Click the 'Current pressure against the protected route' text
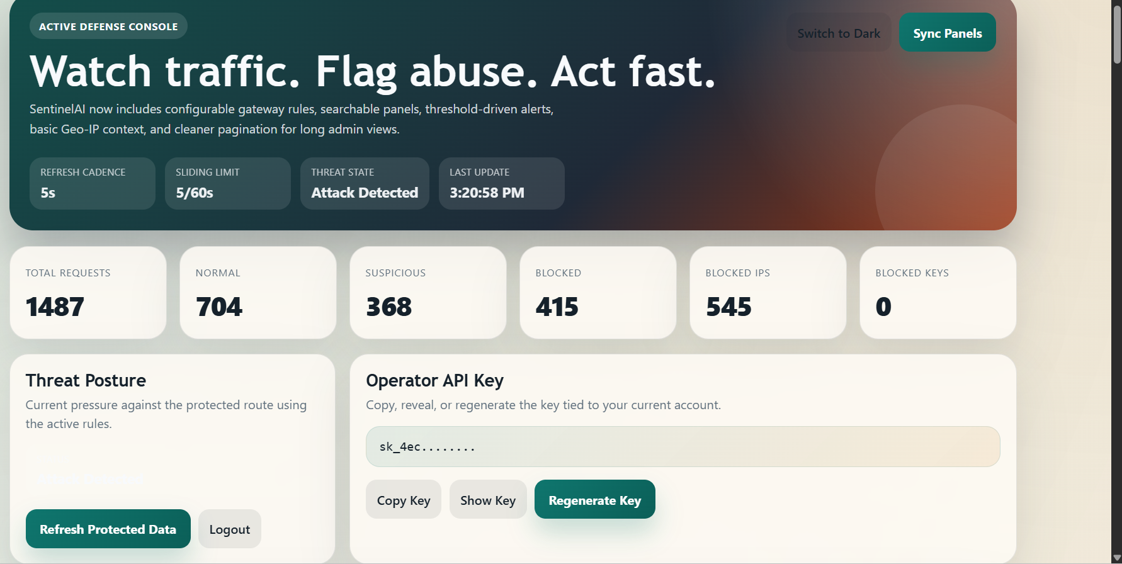 166,414
